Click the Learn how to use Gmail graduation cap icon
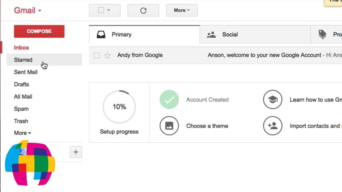The height and width of the screenshot is (192, 342). 273,99
